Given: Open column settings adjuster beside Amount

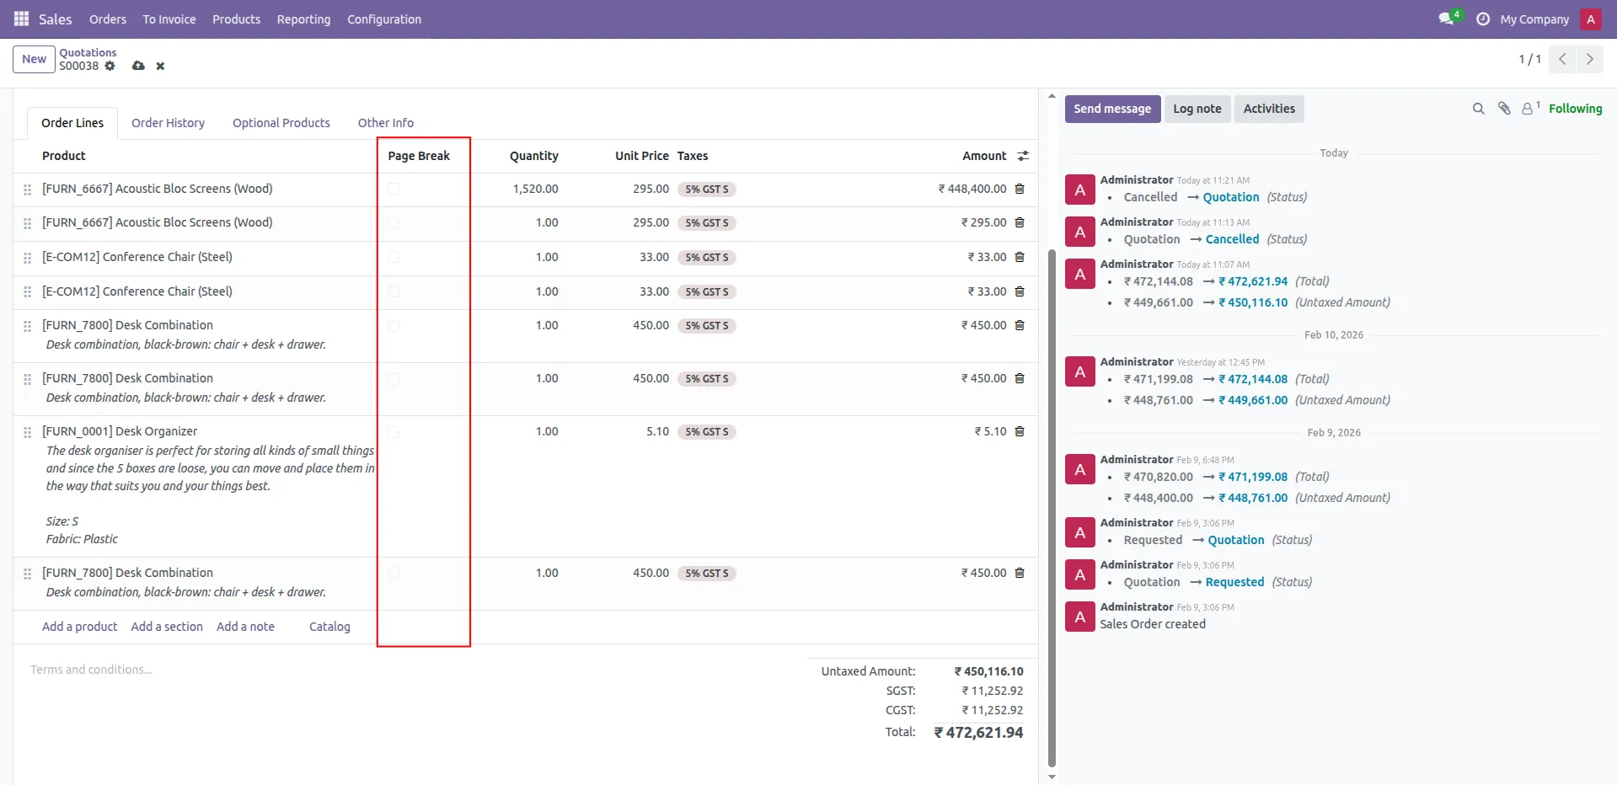Looking at the screenshot, I should click(1023, 156).
